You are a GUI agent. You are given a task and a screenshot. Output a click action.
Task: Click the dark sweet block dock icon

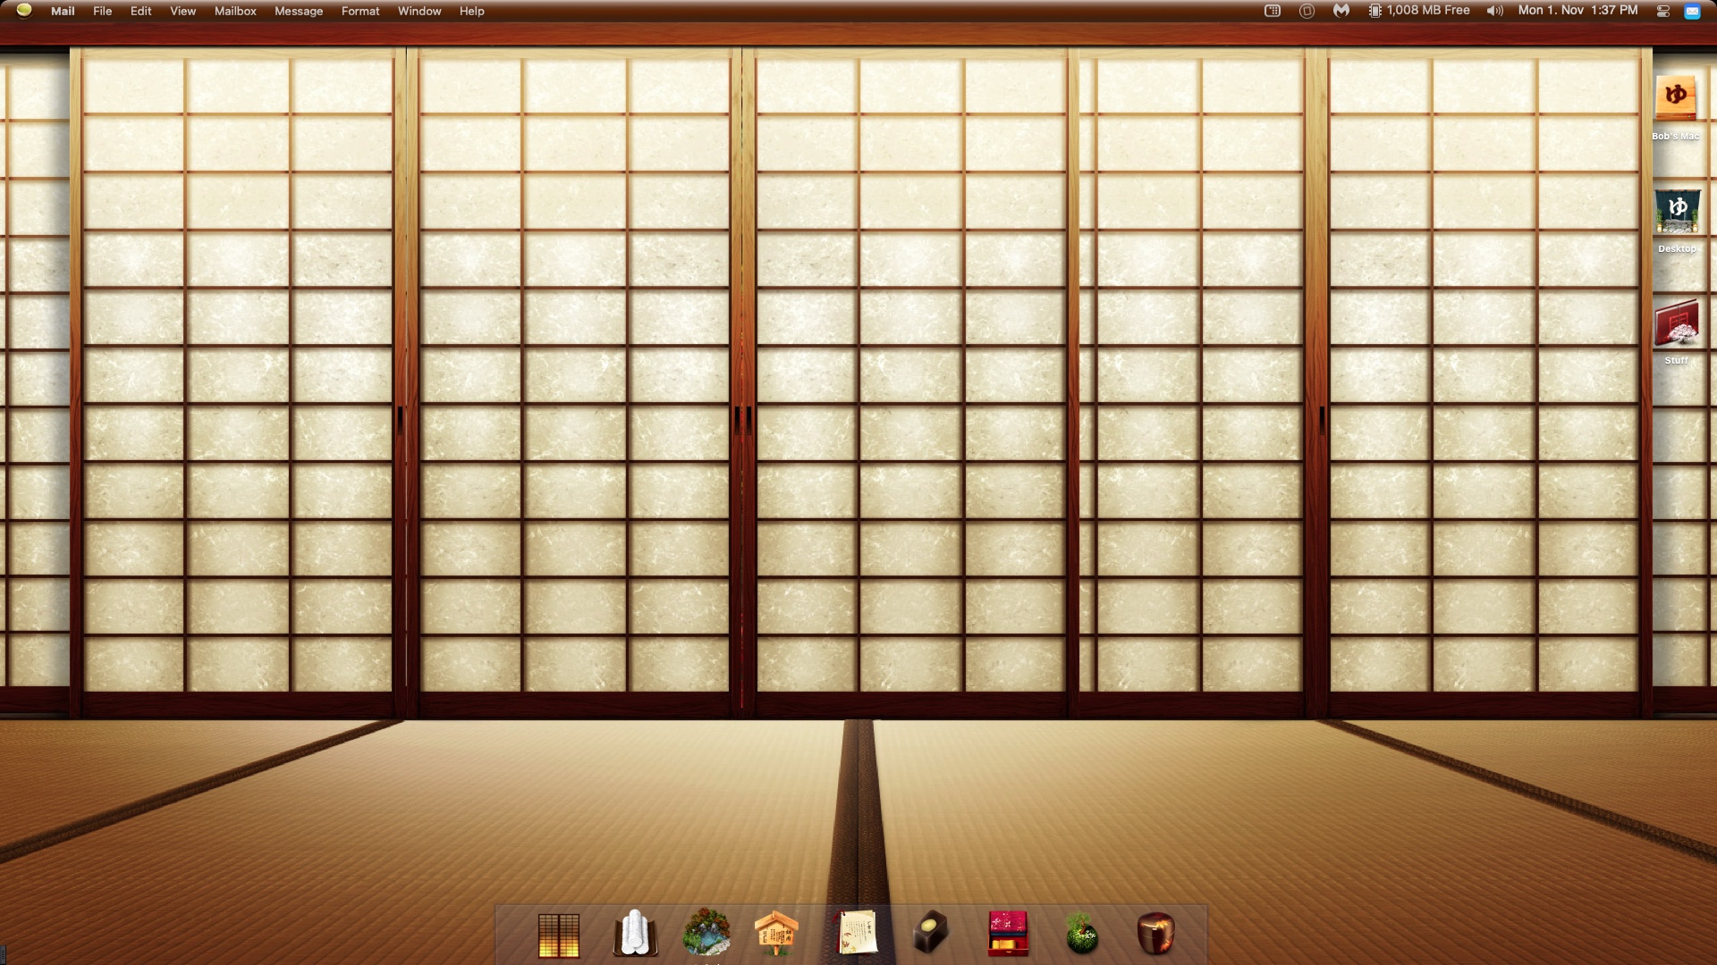click(930, 934)
